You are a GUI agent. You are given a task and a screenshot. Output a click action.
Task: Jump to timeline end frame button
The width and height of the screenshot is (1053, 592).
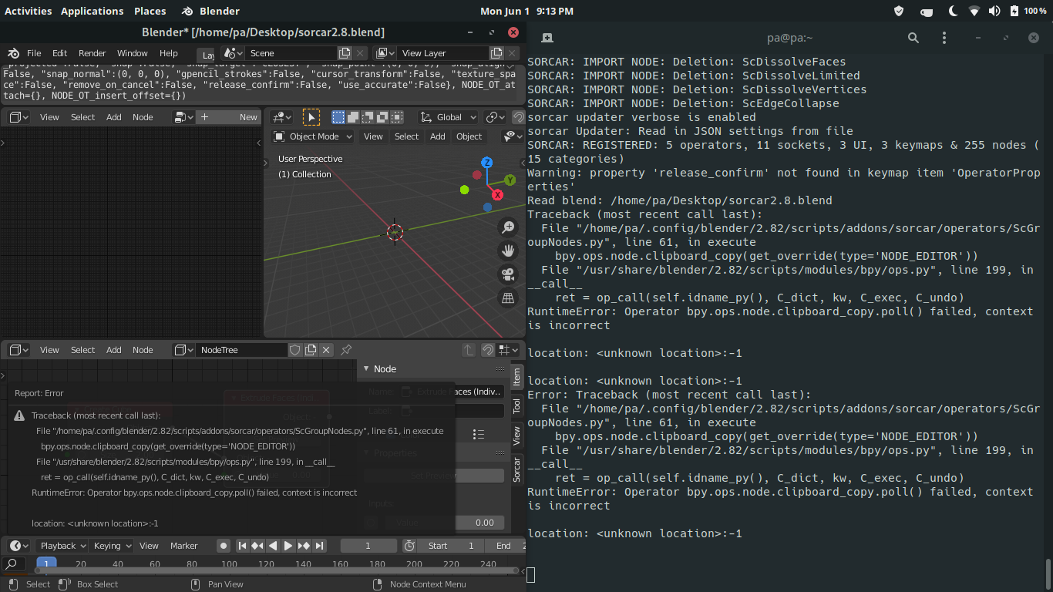pyautogui.click(x=319, y=546)
